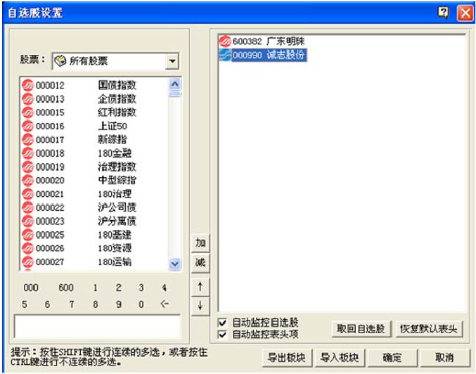Image resolution: width=476 pixels, height=374 pixels.
Task: Click the stock code input field
Action: tap(97, 327)
